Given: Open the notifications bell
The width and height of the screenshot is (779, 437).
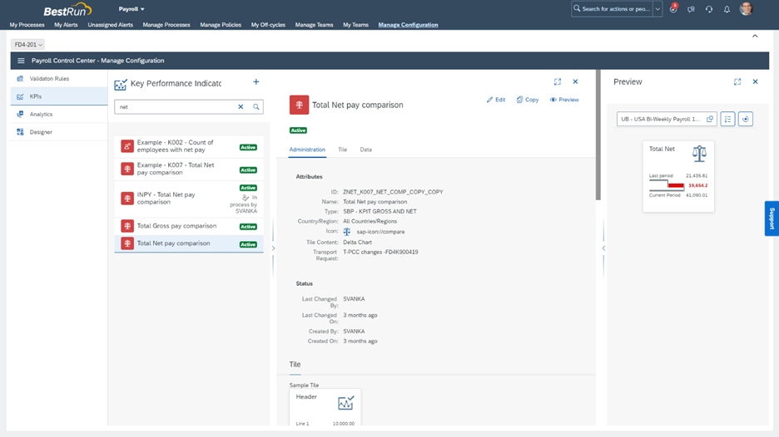Looking at the screenshot, I should [x=727, y=9].
